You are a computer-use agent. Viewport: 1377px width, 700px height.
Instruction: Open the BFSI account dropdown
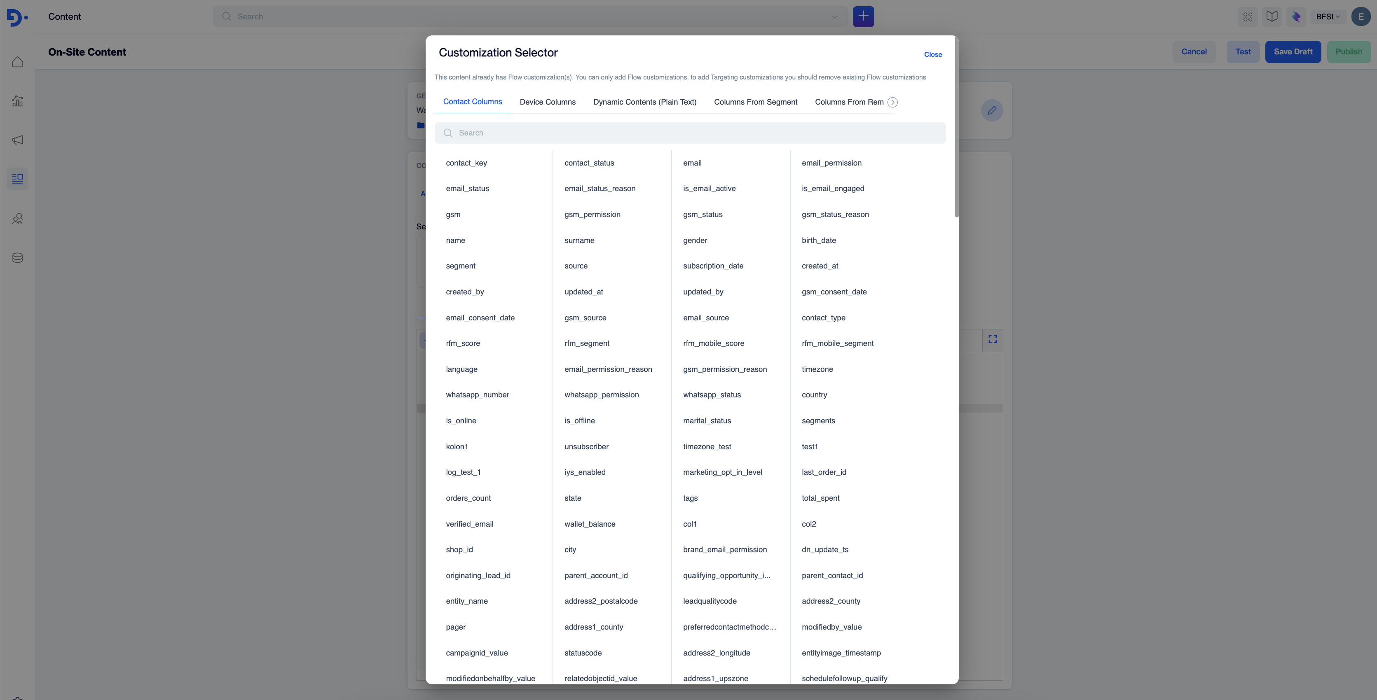[x=1327, y=16]
